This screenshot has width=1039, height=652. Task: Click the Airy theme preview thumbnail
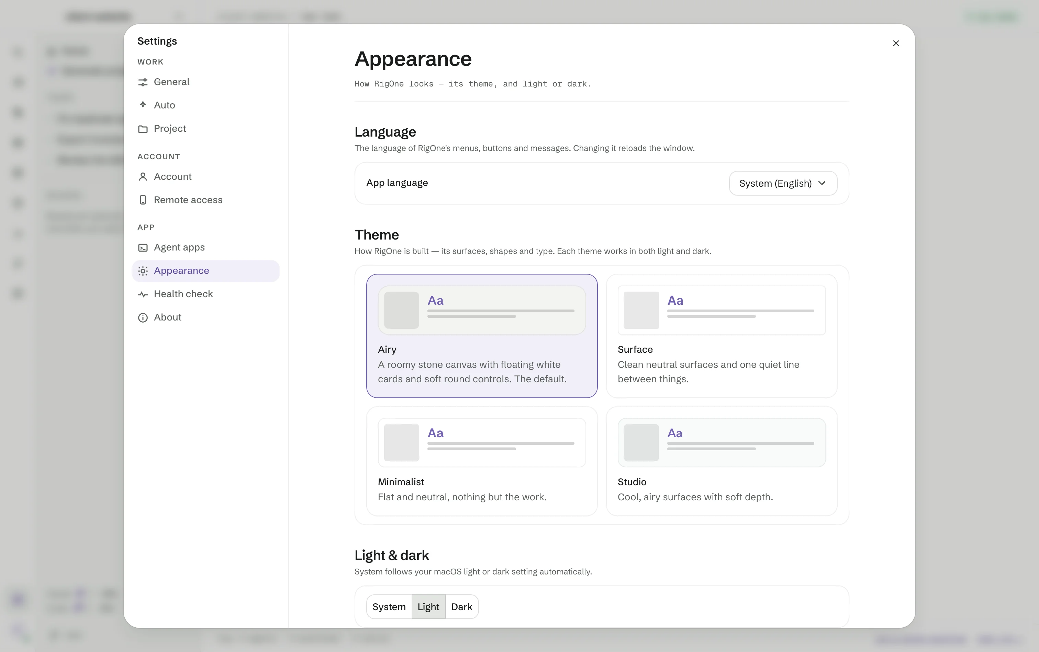coord(482,310)
